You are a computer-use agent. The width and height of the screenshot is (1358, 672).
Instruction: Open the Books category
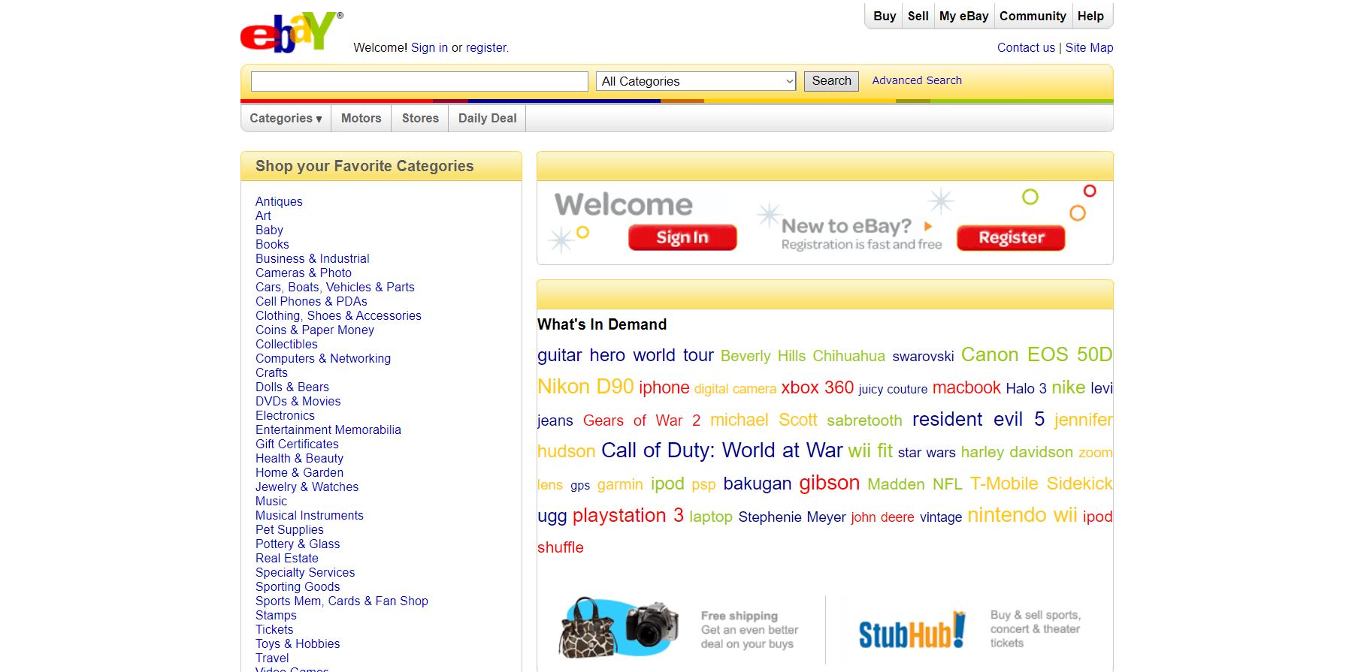click(272, 244)
